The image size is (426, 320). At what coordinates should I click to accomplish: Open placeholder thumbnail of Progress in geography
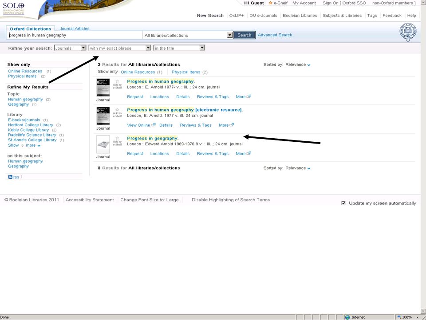[103, 144]
